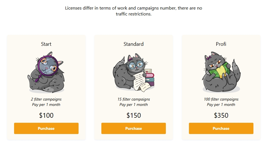Click the '100 filter campaigns' text
The height and width of the screenshot is (143, 263).
coord(221,99)
